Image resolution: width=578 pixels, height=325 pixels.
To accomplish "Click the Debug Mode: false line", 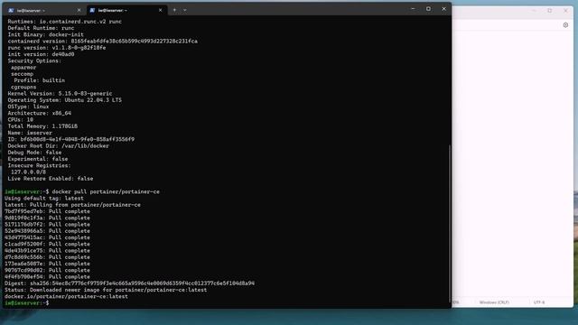I will pos(34,153).
